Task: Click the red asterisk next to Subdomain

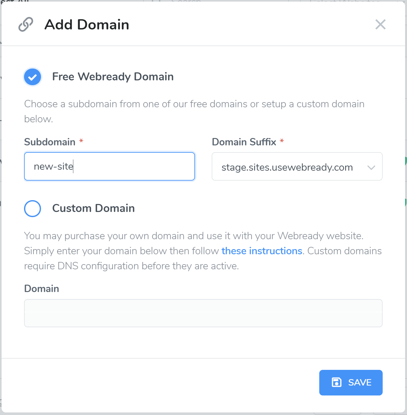Action: point(81,141)
